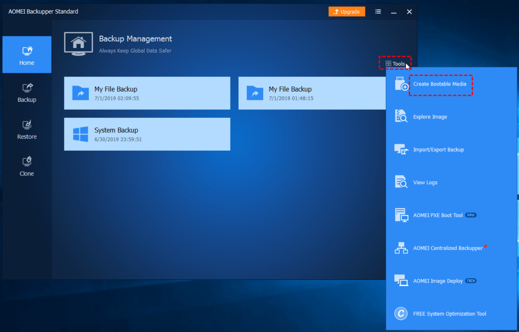The image size is (519, 332).
Task: Click the Backup Management monitor icon
Action: (x=78, y=43)
